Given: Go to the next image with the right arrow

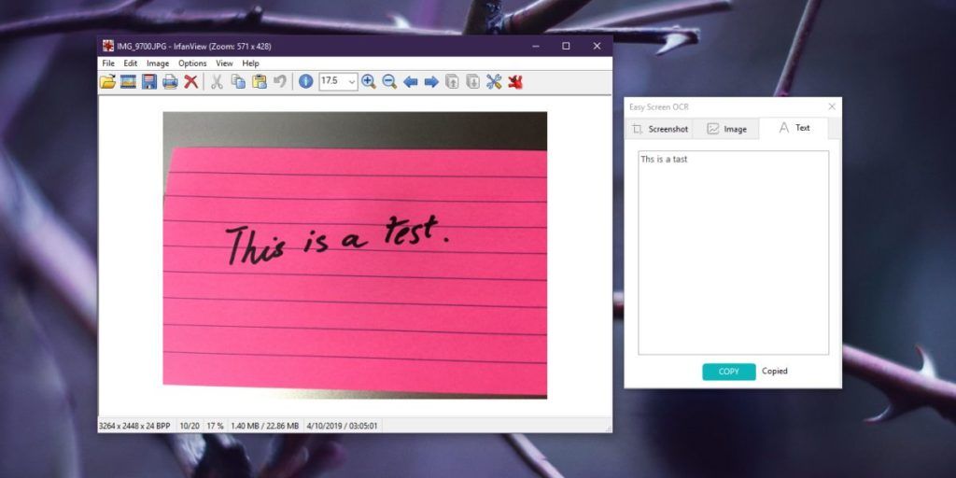Looking at the screenshot, I should 431,82.
